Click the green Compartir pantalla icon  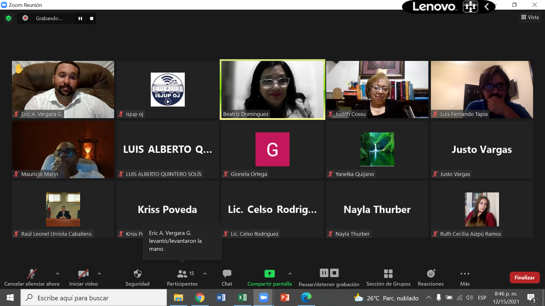click(x=270, y=274)
